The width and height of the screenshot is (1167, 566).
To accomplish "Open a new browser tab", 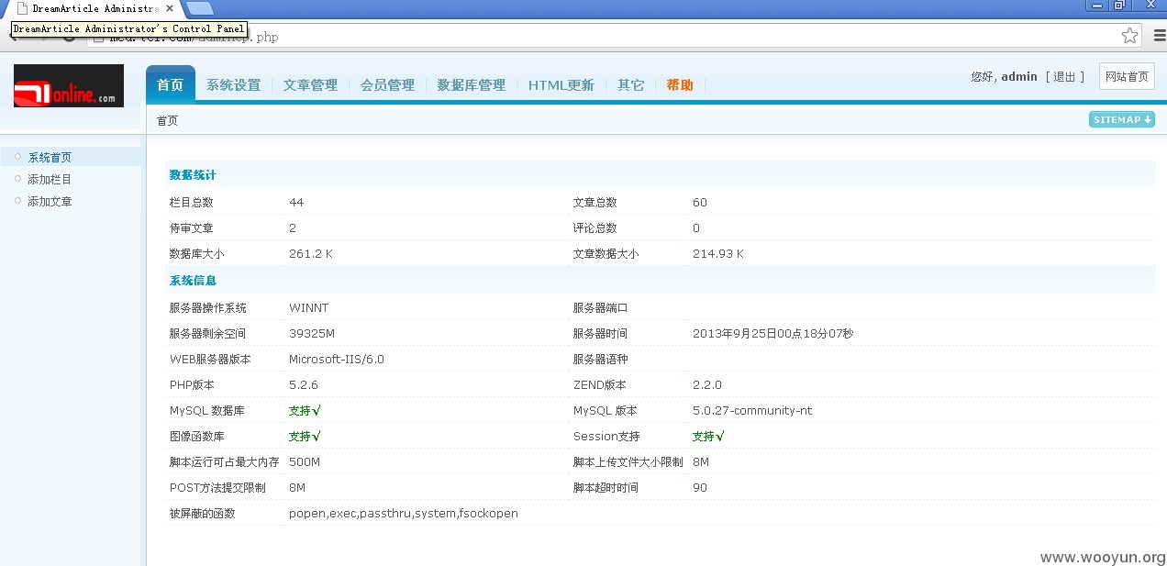I will click(x=199, y=9).
